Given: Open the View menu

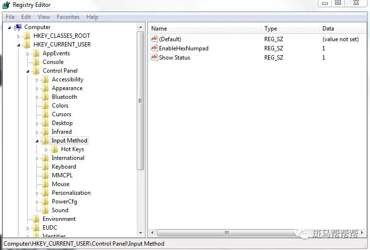Looking at the screenshot, I should [44, 17].
